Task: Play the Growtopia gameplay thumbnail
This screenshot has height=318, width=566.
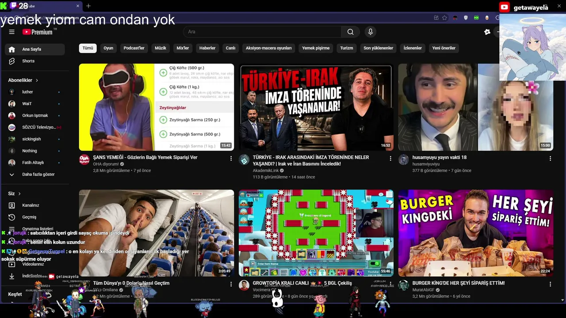Action: pyautogui.click(x=316, y=233)
